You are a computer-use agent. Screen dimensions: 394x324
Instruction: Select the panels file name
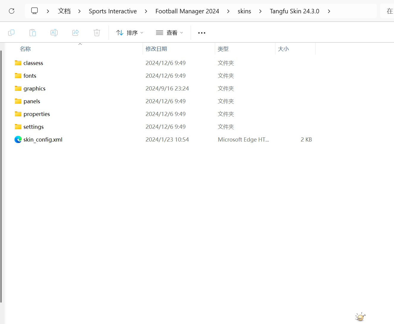(x=32, y=101)
